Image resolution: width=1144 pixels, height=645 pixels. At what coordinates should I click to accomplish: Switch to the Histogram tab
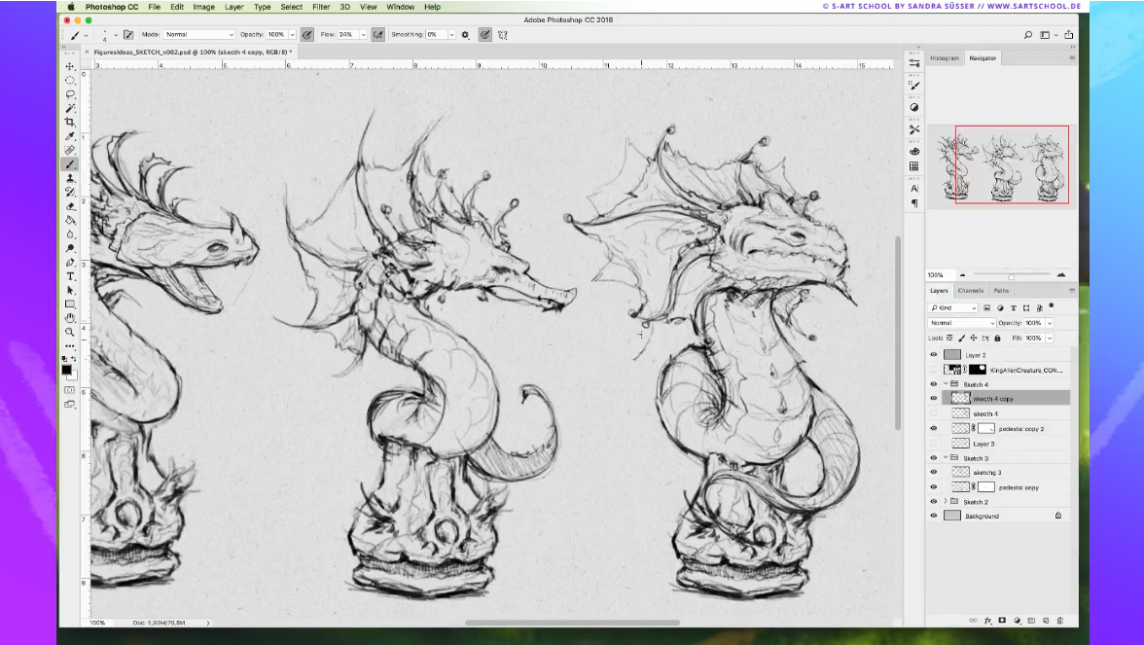point(944,57)
